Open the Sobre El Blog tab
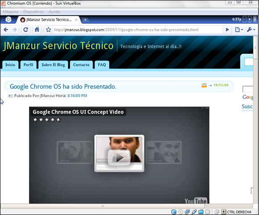Viewport: 259px width, 215px height. 53,65
